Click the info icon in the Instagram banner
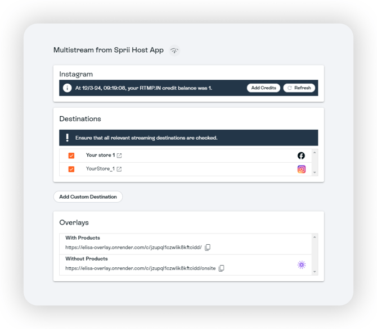The image size is (377, 329). coord(68,88)
